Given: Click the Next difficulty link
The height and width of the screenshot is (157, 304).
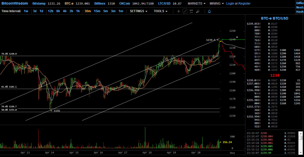Looking at the screenshot, I should coord(300,7).
